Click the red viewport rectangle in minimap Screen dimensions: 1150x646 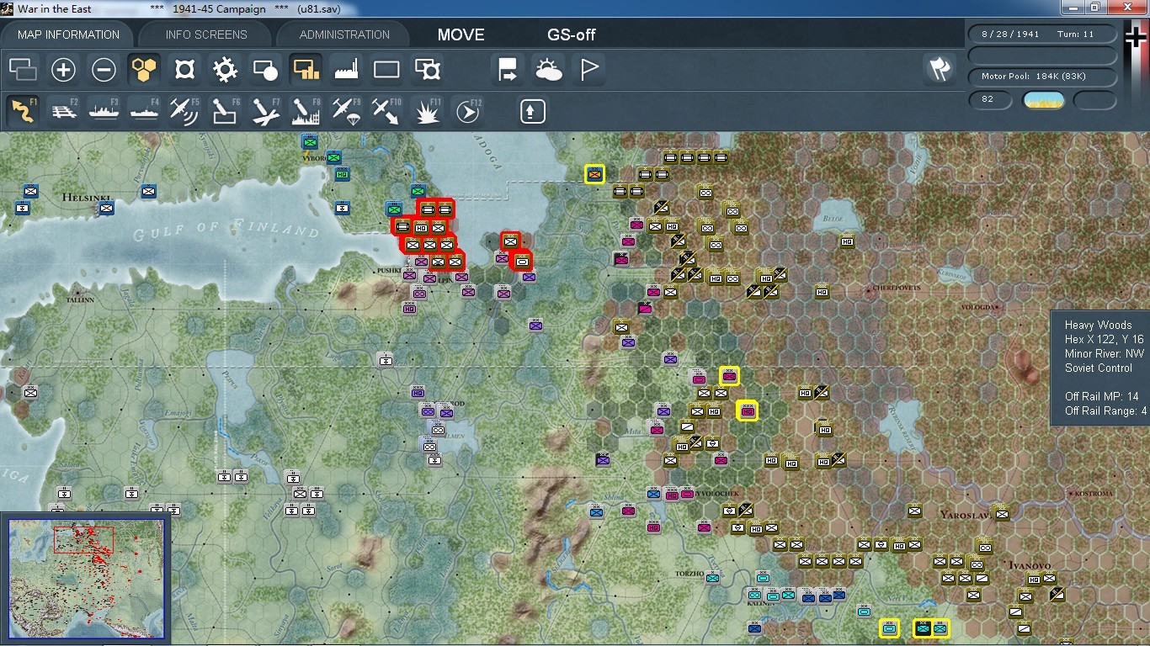tap(83, 539)
